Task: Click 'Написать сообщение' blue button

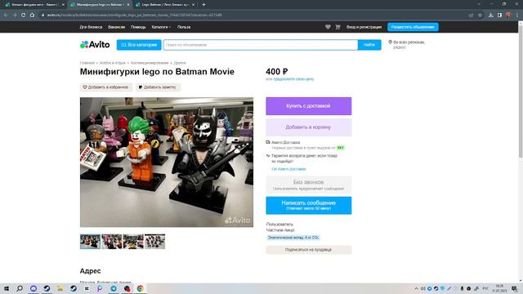Action: point(309,205)
